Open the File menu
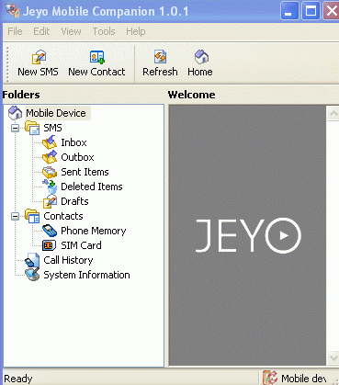This screenshot has width=339, height=385. pyautogui.click(x=15, y=31)
